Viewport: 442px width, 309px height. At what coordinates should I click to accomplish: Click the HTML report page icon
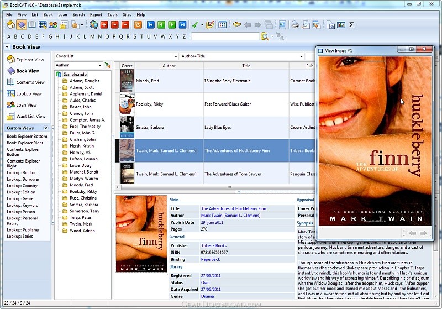tap(330, 25)
